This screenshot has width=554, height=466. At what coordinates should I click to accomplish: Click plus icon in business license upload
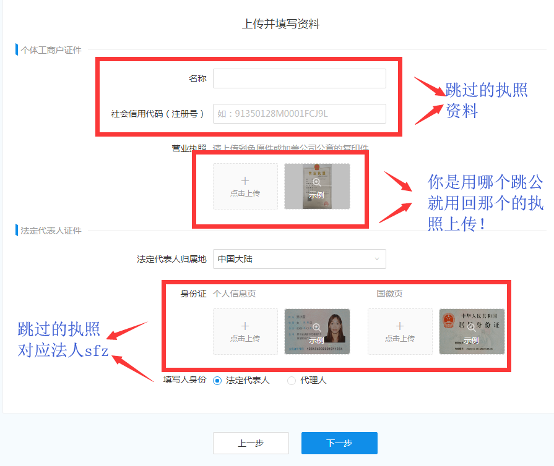tap(245, 181)
